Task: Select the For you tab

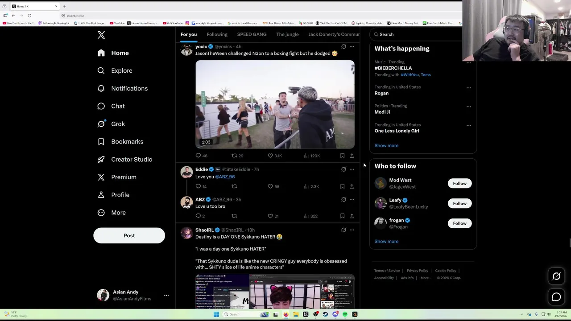Action: coord(189,34)
